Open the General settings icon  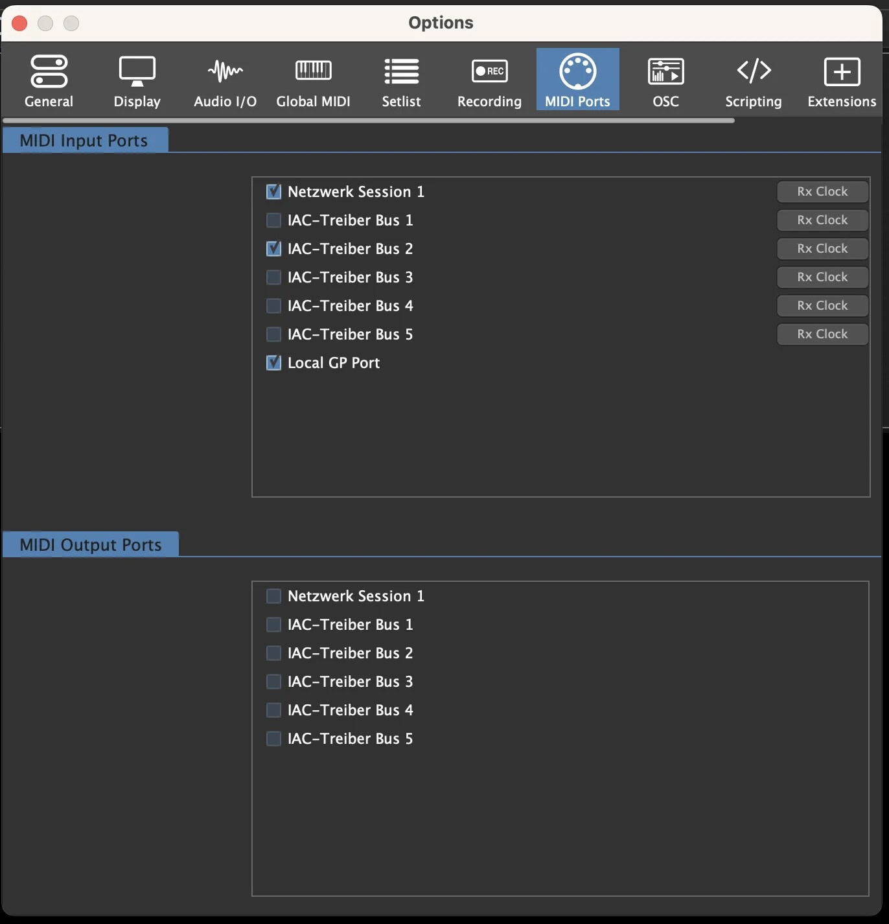click(49, 79)
